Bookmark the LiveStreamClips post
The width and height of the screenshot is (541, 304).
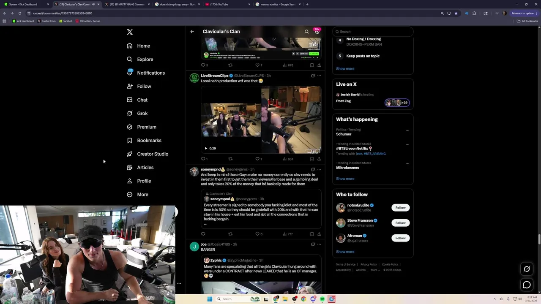click(x=312, y=159)
